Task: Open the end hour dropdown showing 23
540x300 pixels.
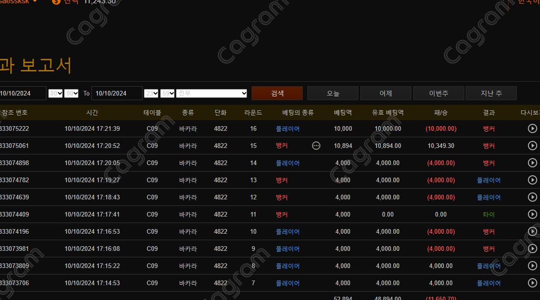Action: (x=151, y=93)
